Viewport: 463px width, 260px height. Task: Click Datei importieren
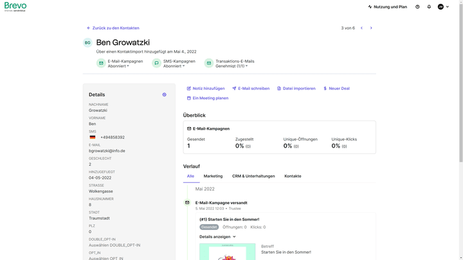click(296, 89)
